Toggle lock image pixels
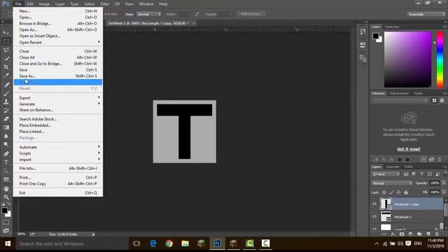Image resolution: width=448 pixels, height=252 pixels. pyautogui.click(x=391, y=192)
